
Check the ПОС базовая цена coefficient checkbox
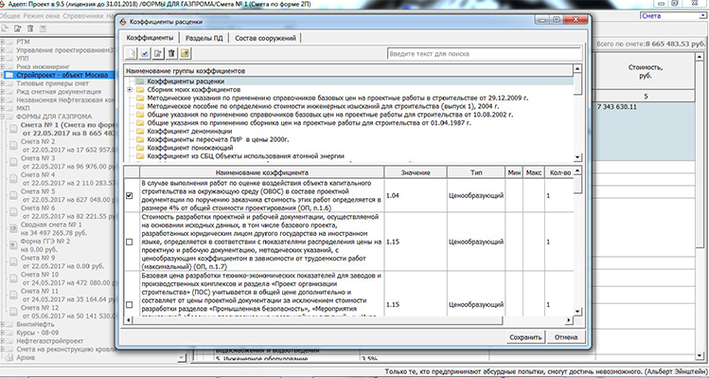tap(130, 305)
